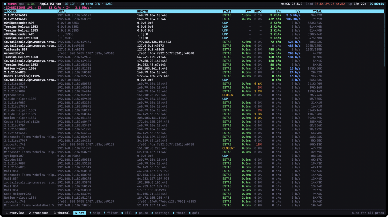Viewport: 388px width, 217px height.
Task: Click remote address 57.153.124.213:443
Action: tap(153, 175)
